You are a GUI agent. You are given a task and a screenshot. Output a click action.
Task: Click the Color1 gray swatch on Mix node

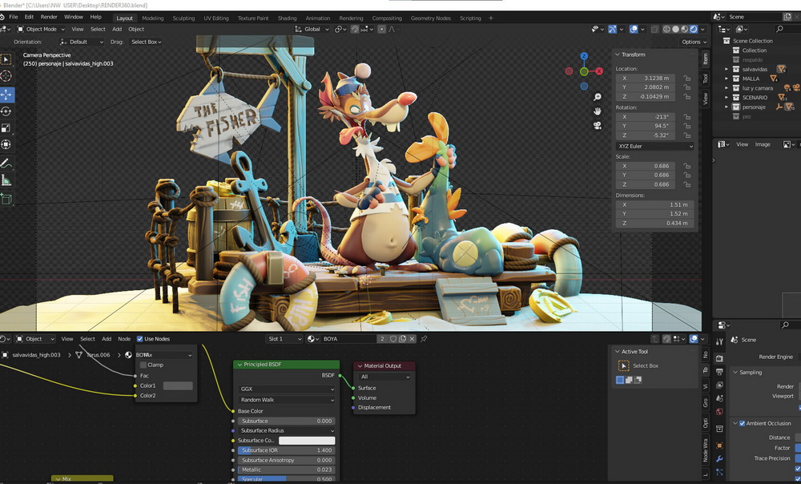pos(178,386)
